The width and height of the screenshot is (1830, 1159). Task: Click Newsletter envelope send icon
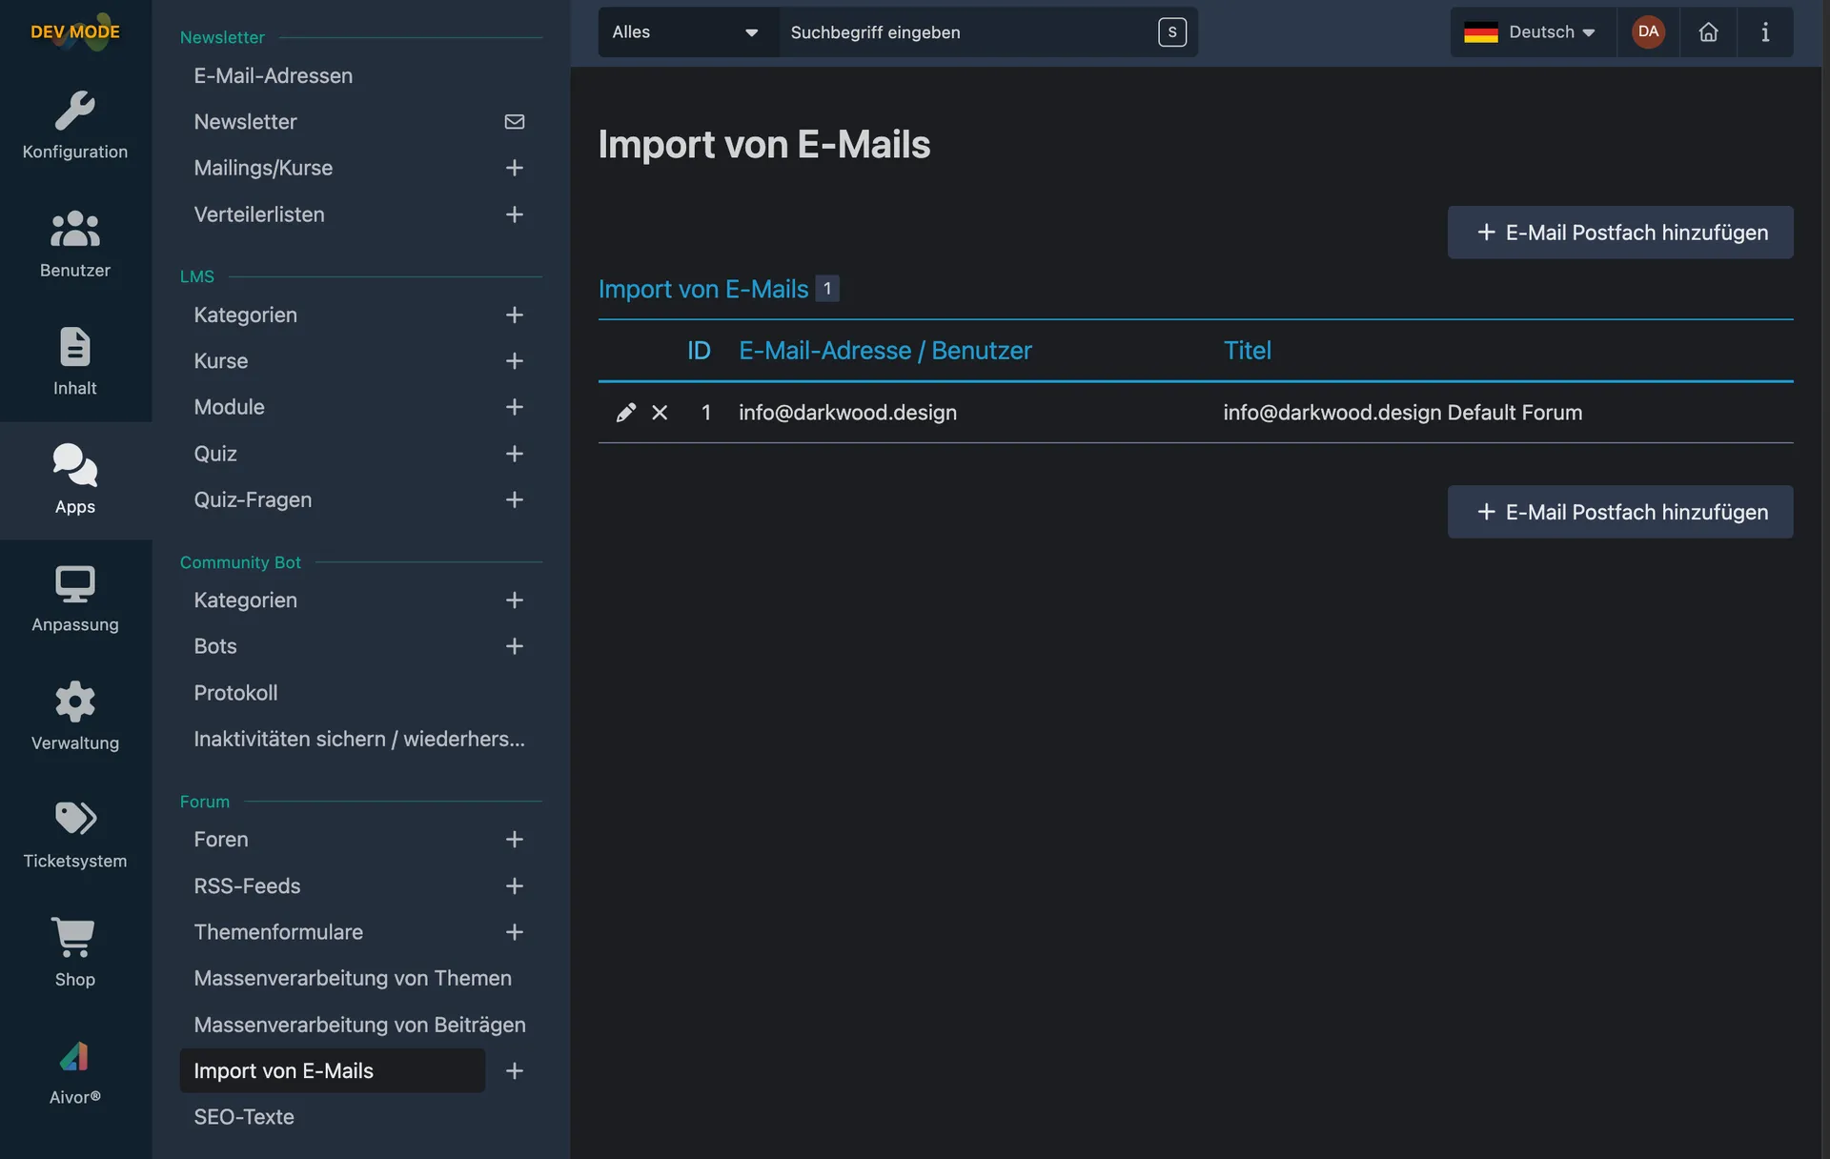click(514, 122)
